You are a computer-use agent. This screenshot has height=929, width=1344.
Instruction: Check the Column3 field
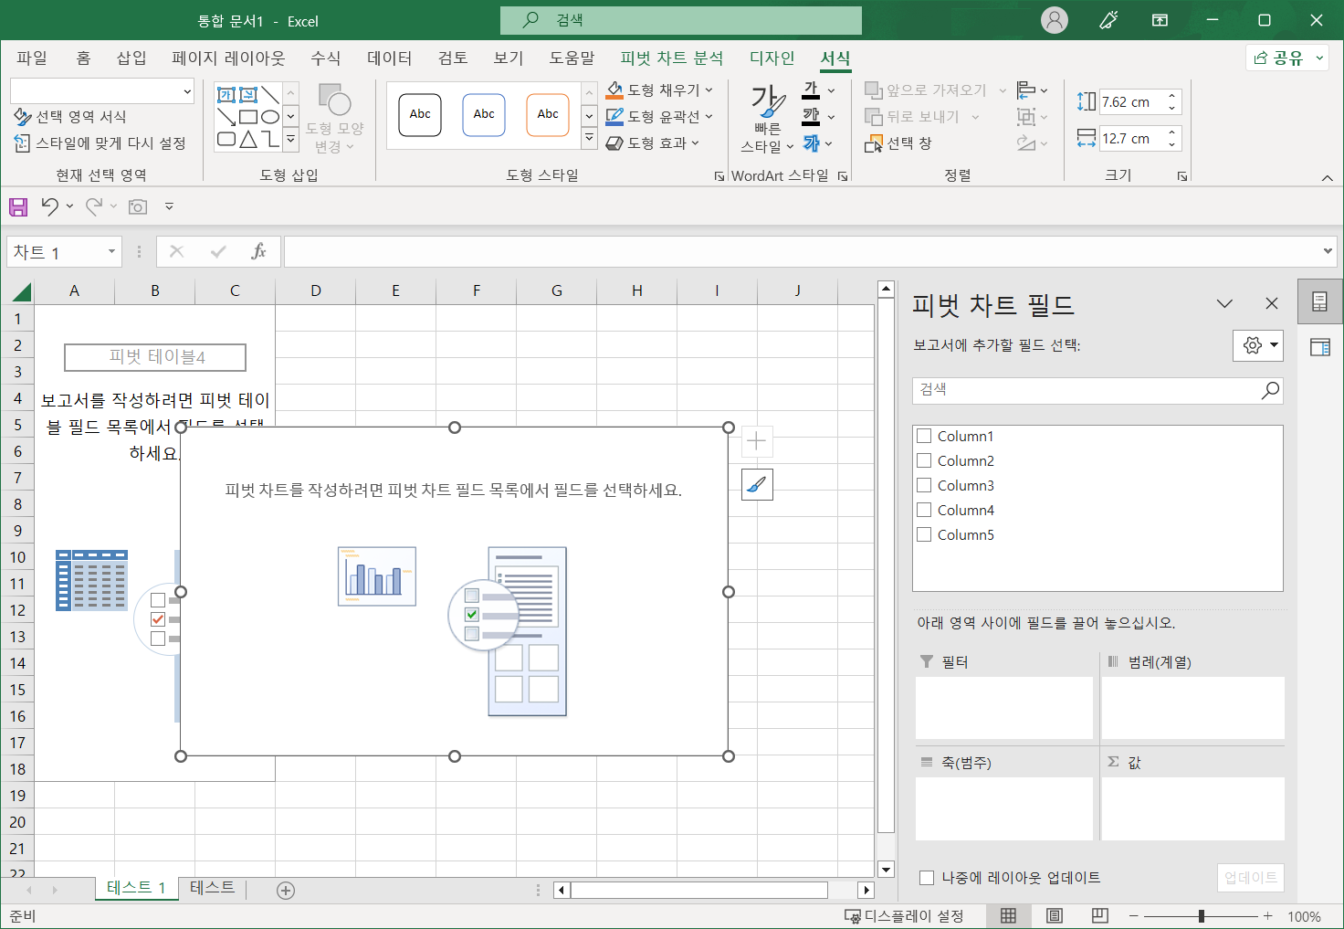(x=924, y=486)
